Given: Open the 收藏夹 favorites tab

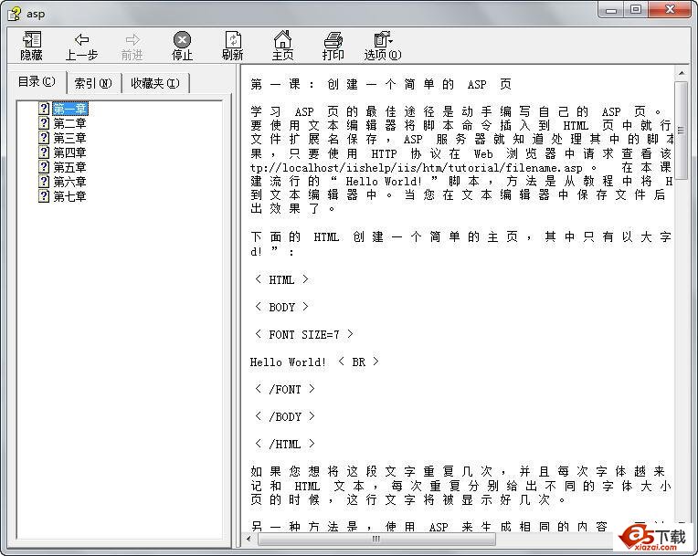Looking at the screenshot, I should (x=154, y=83).
